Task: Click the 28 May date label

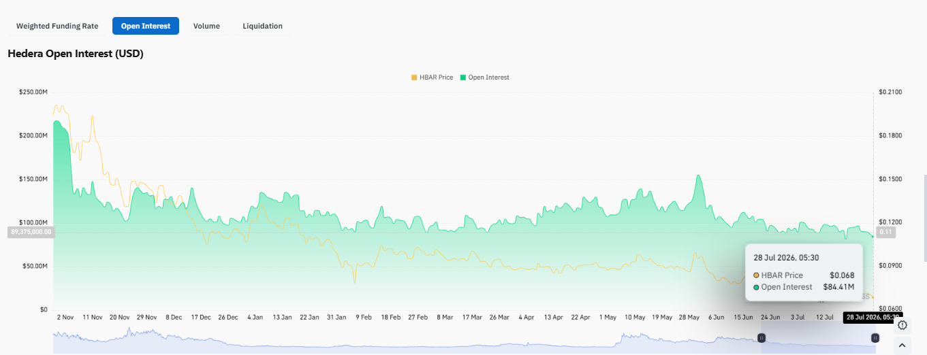Action: 689,318
